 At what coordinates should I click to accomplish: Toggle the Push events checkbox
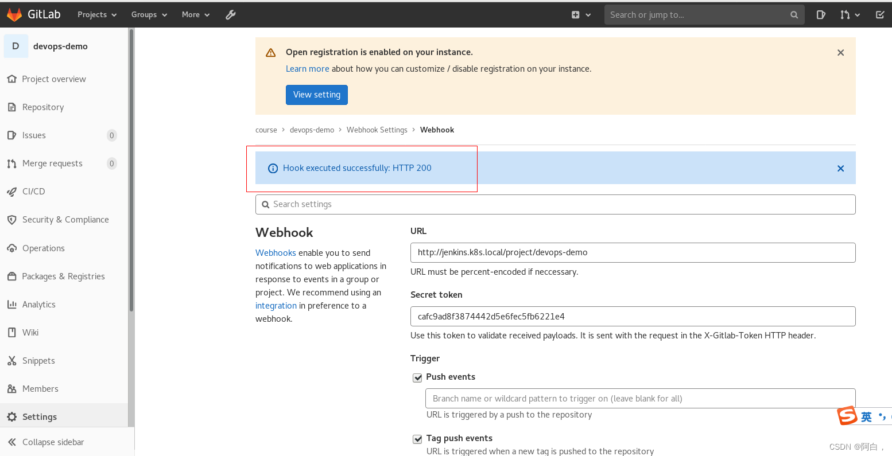click(417, 377)
